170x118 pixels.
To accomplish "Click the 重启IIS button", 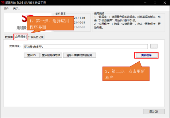I will pos(32,55).
